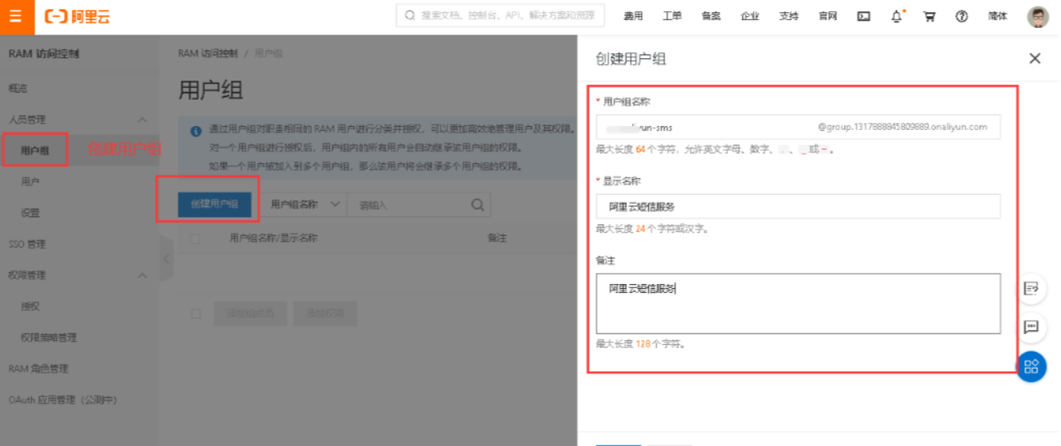The height and width of the screenshot is (446, 1061).
Task: Open the floating notes edit icon
Action: 1031,288
